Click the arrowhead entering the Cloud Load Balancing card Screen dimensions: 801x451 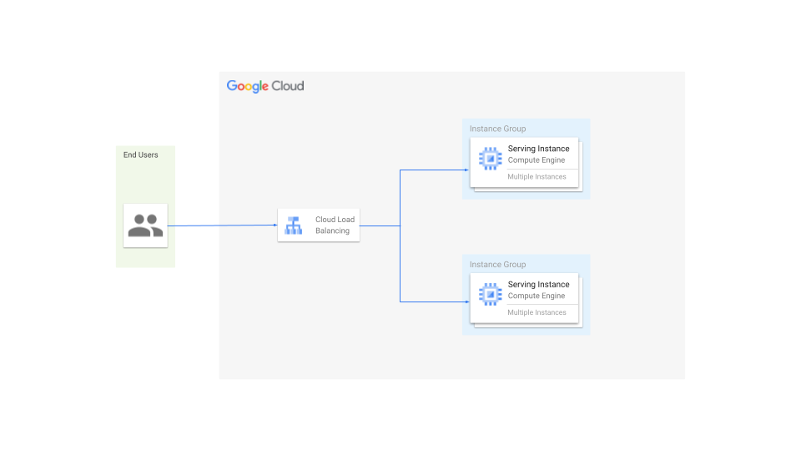click(x=274, y=225)
